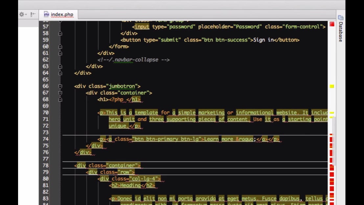Place cursor on the 'Sign in' button text
The image size is (364, 205).
[x=263, y=40]
